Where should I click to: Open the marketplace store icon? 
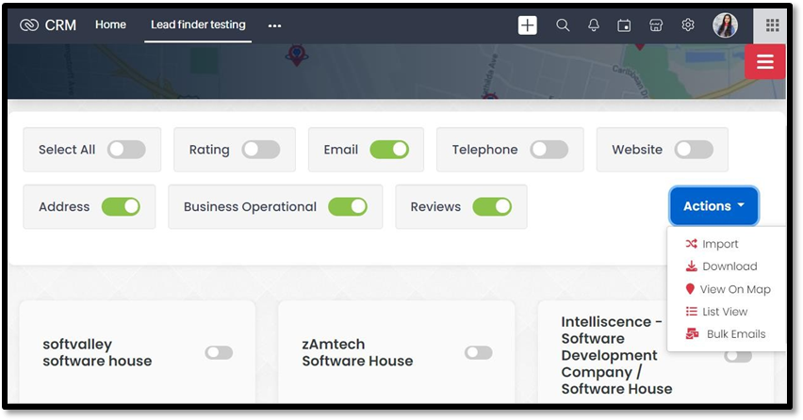point(656,25)
